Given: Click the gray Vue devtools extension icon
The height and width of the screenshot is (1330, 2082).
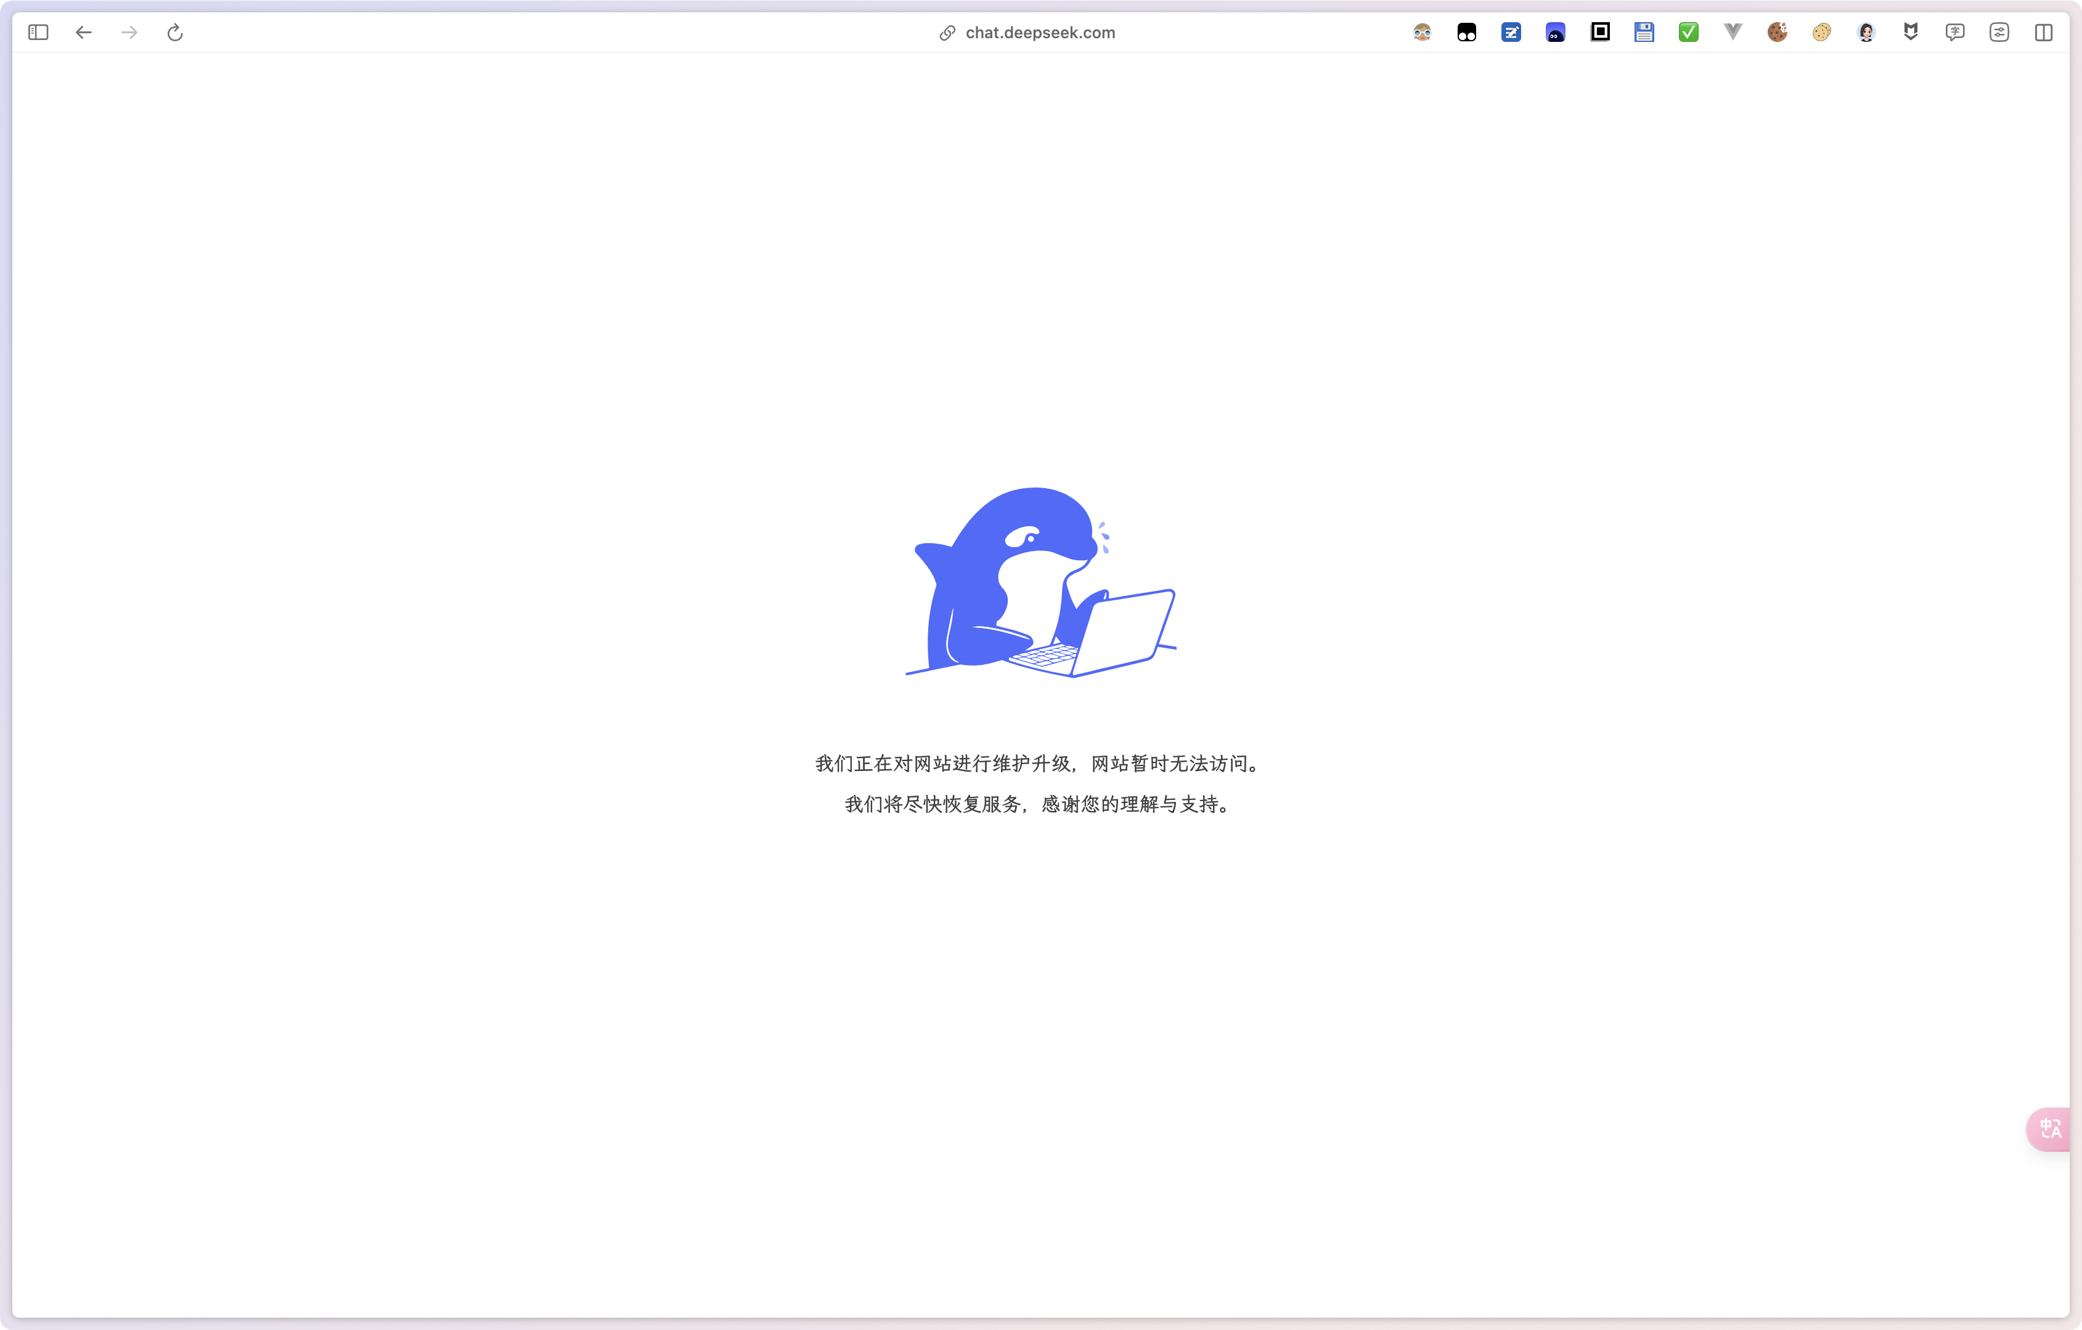Looking at the screenshot, I should click(x=1733, y=33).
